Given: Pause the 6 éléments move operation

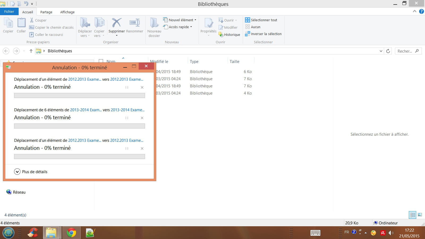Looking at the screenshot, I should (127, 118).
